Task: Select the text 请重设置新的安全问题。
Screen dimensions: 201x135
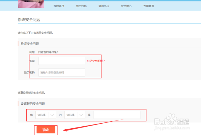Action: coord(31,93)
